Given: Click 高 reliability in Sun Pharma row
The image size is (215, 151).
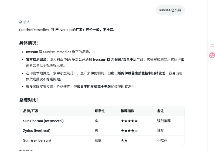Looking at the screenshot, I should click(x=96, y=121).
